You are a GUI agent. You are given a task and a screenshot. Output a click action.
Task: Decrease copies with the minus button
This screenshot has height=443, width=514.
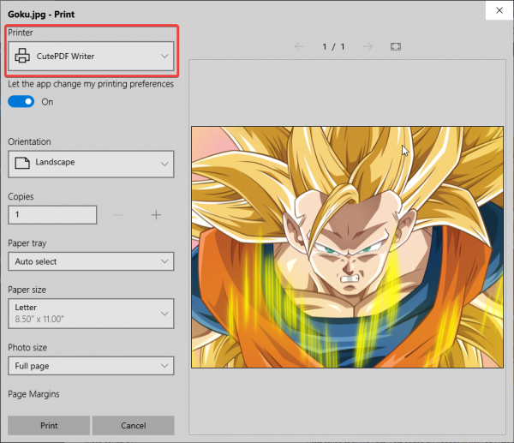coord(118,215)
